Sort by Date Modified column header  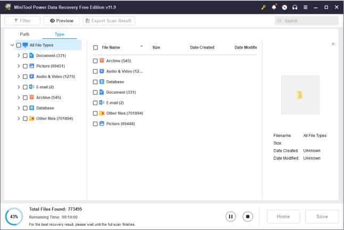coord(245,47)
